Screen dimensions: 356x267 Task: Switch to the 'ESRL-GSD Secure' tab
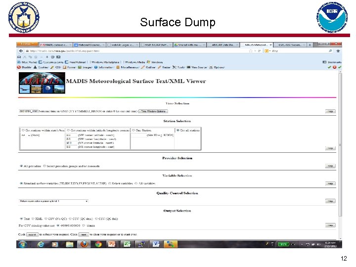tap(290, 45)
